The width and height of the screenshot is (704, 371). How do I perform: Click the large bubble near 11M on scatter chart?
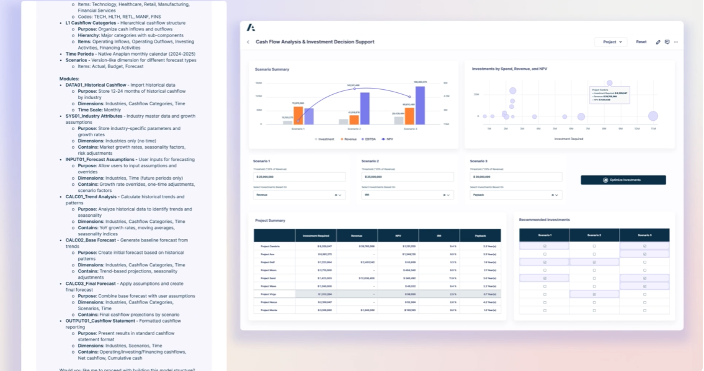(653, 116)
